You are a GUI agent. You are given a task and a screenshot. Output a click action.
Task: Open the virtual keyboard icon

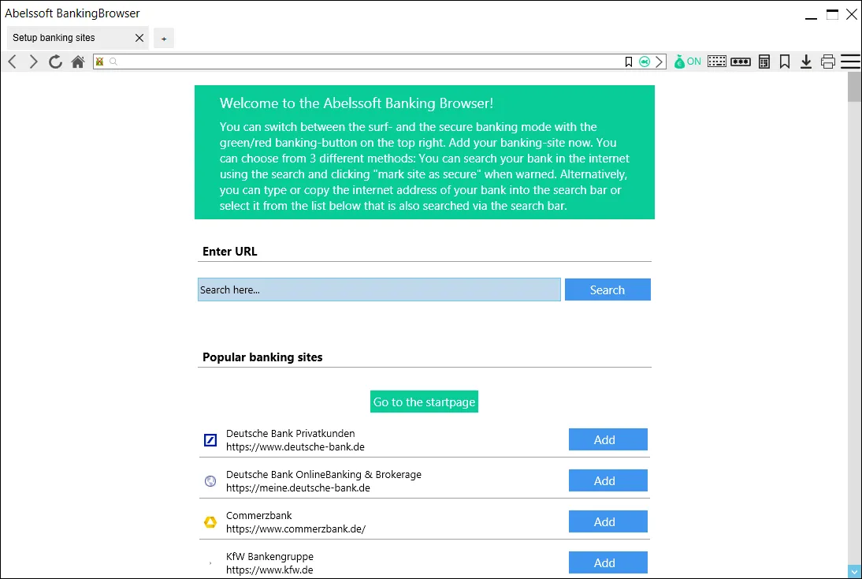point(717,61)
